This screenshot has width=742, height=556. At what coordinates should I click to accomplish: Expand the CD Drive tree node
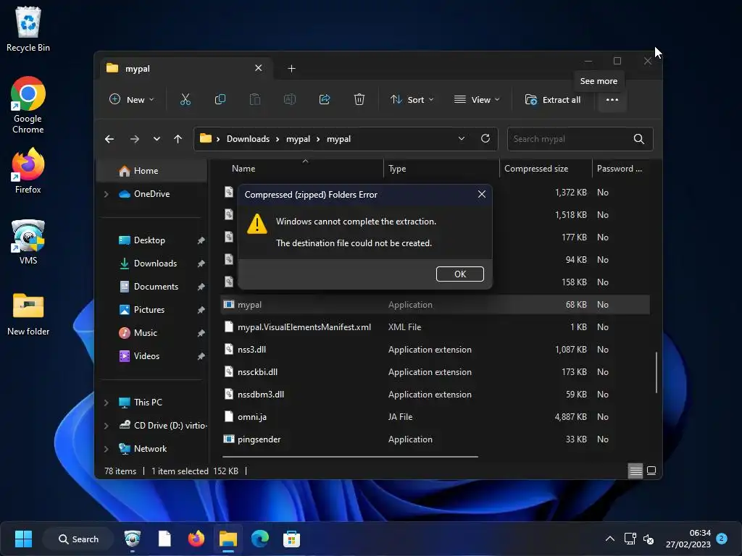(x=106, y=426)
